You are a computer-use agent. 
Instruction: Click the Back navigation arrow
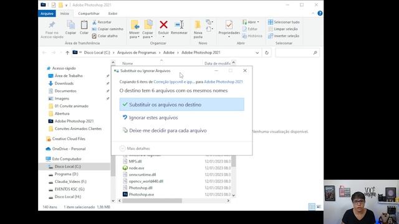(44, 53)
